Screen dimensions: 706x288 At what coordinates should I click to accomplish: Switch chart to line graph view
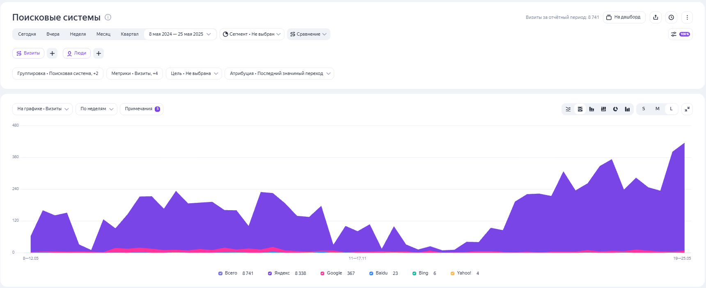pyautogui.click(x=568, y=109)
